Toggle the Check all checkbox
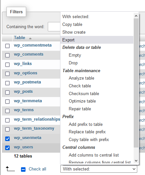 point(23,170)
